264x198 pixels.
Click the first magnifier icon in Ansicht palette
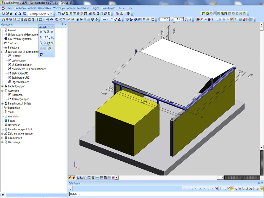45,37
